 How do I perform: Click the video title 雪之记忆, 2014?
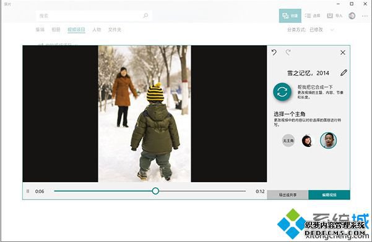tap(308, 73)
